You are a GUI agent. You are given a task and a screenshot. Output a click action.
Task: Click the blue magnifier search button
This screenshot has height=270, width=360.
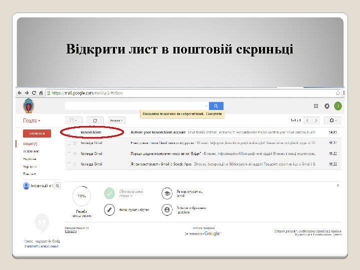pos(216,106)
